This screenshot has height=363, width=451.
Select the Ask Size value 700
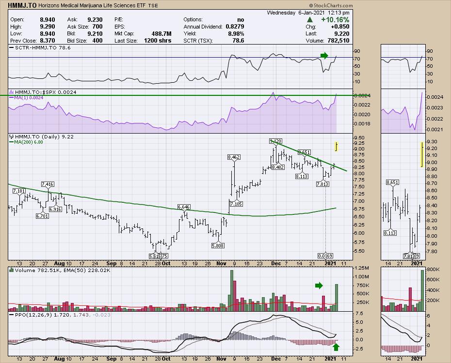(x=97, y=27)
